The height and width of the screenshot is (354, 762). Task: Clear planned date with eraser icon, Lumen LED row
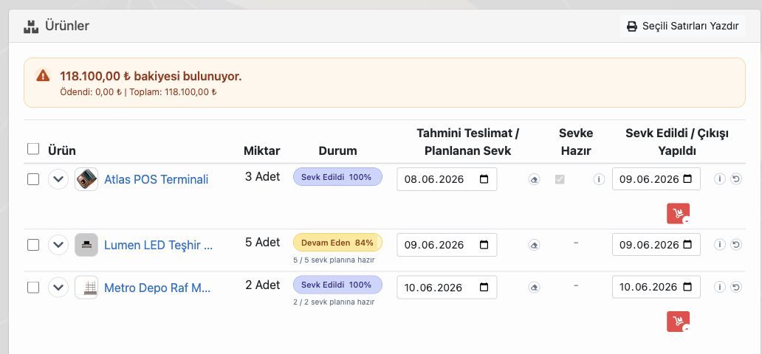click(x=534, y=246)
